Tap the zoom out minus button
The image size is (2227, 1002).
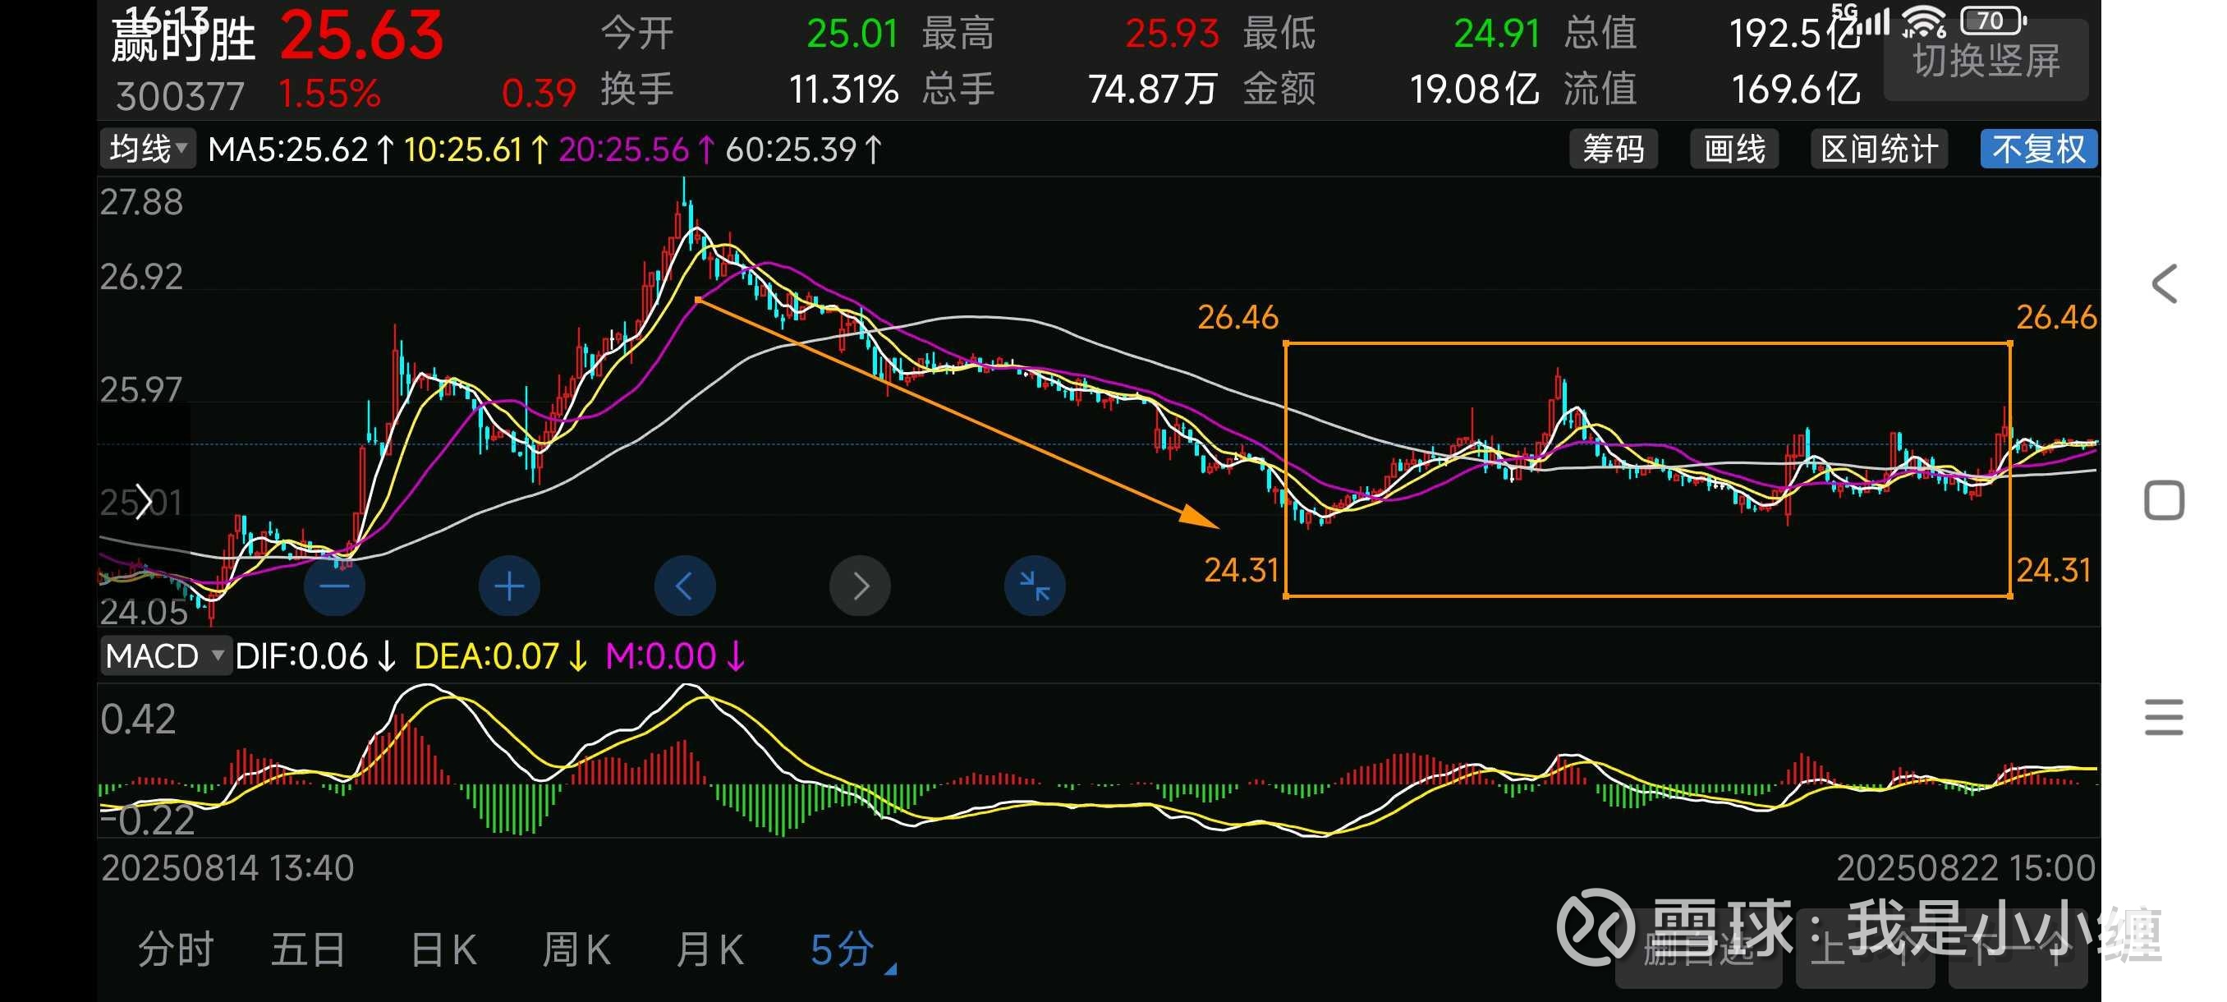pyautogui.click(x=334, y=586)
